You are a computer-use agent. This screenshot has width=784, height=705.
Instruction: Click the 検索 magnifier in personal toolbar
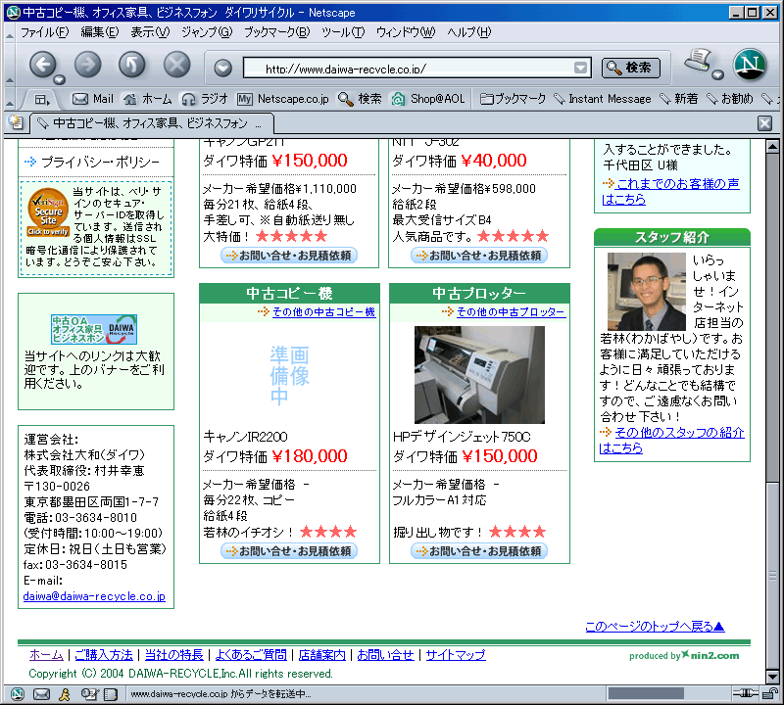360,99
